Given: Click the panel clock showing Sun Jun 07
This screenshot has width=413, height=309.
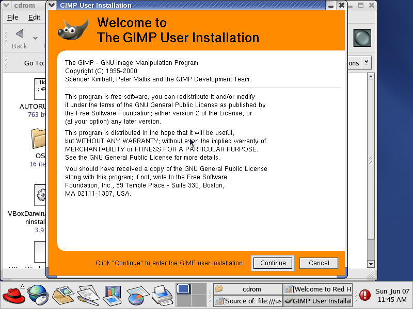Looking at the screenshot, I should point(392,295).
